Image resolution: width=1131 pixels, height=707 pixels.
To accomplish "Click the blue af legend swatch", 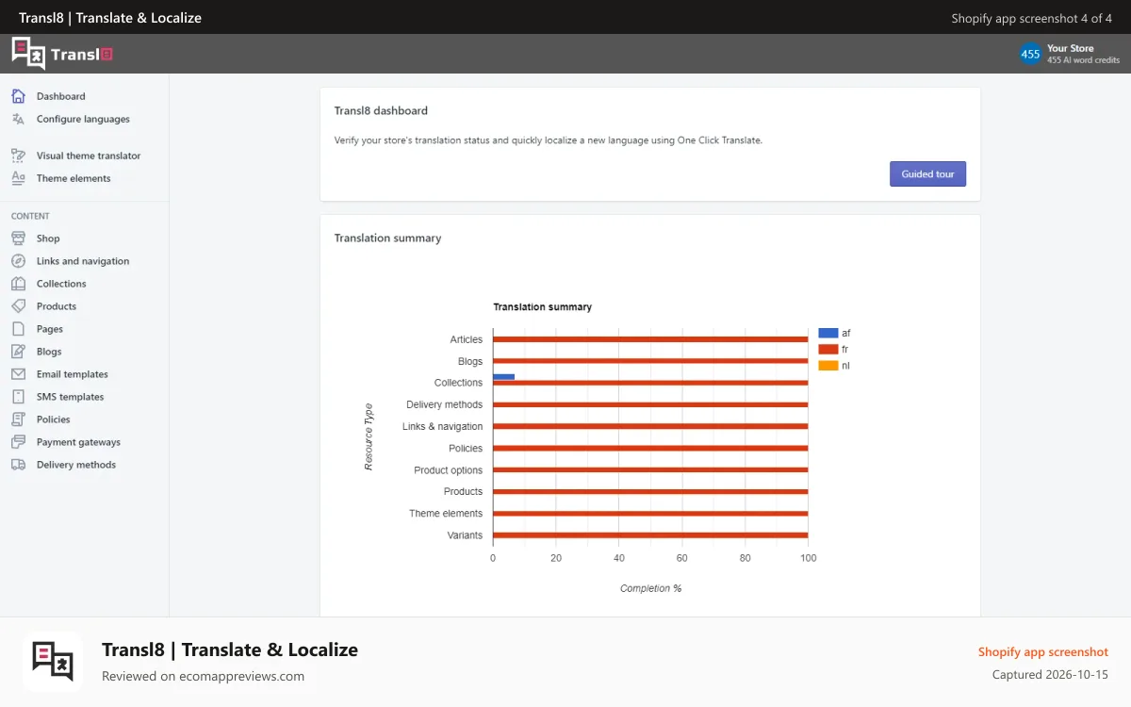I will pos(828,333).
